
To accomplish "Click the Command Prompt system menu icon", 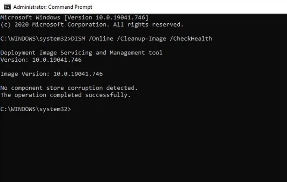I will [x=5, y=7].
